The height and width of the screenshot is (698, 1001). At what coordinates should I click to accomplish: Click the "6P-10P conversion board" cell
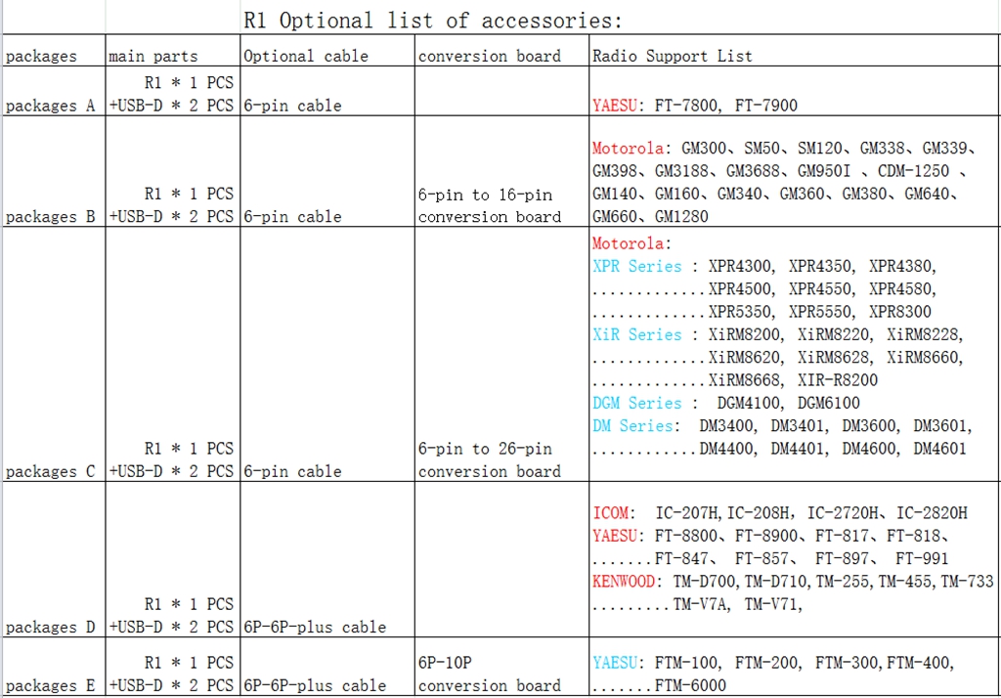click(489, 674)
